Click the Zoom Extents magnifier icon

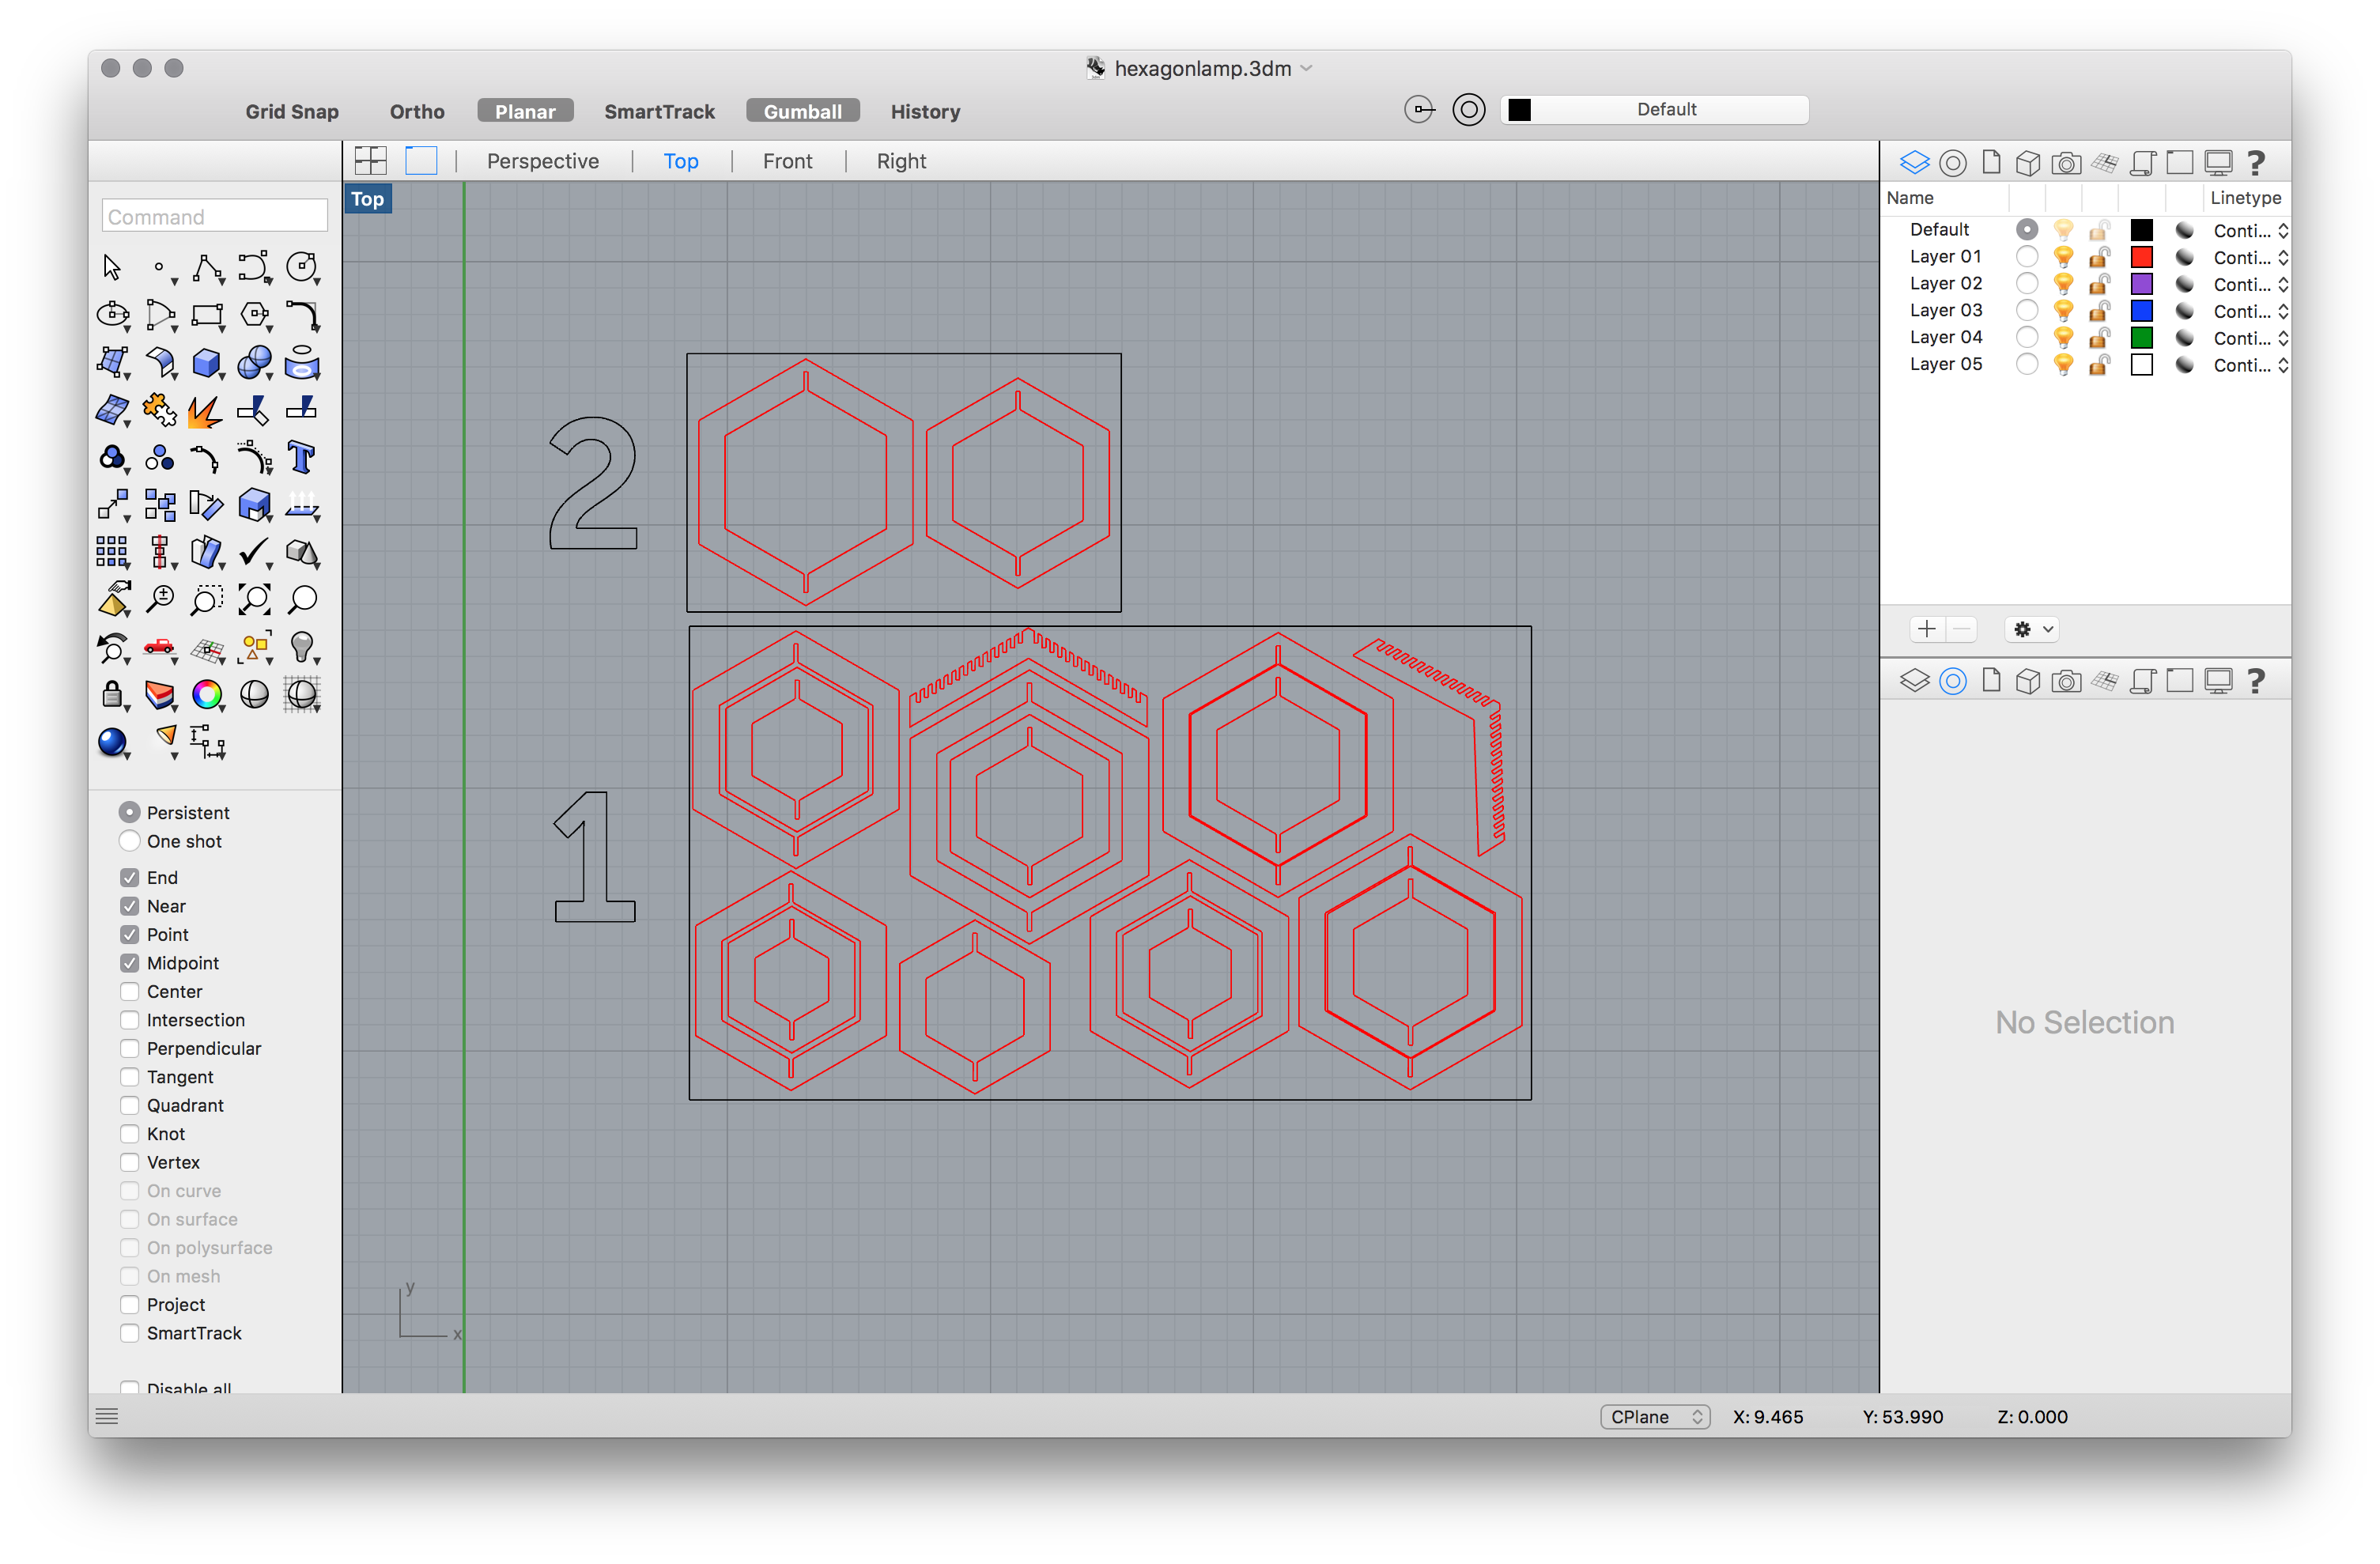tap(253, 600)
